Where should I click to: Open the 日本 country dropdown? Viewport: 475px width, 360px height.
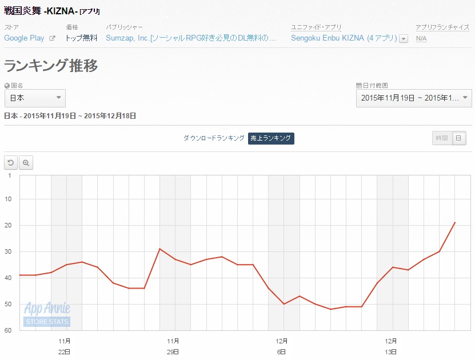click(35, 98)
